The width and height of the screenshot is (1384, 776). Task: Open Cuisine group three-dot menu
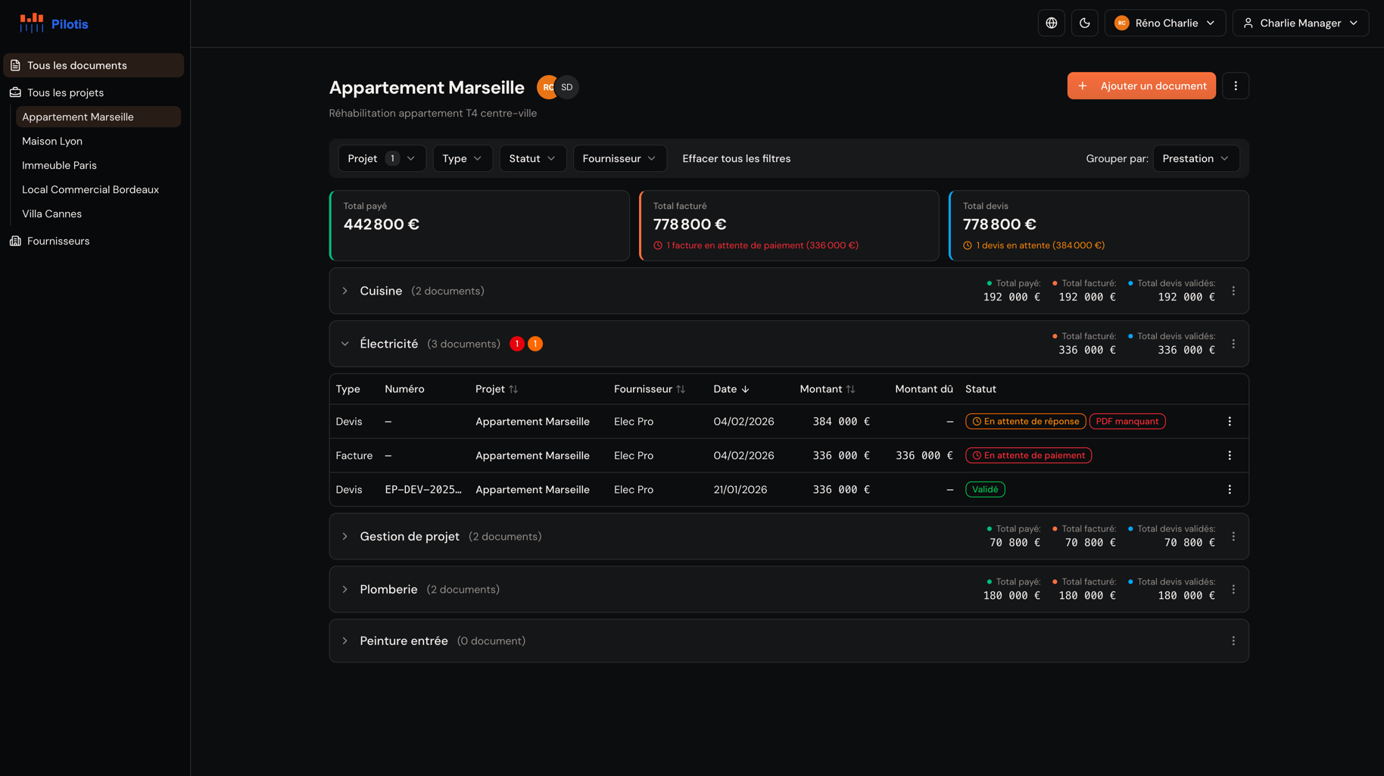(1233, 291)
